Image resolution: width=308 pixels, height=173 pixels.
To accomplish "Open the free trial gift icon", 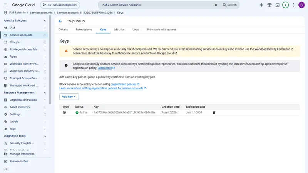I will 269,5.
